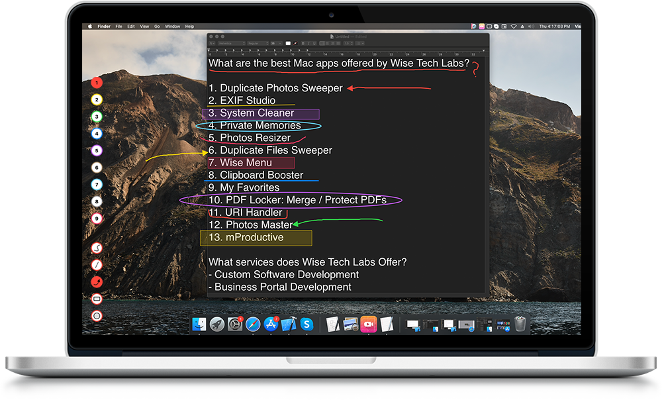The image size is (662, 400).
Task: Click the Untitled document title
Action: click(x=342, y=36)
